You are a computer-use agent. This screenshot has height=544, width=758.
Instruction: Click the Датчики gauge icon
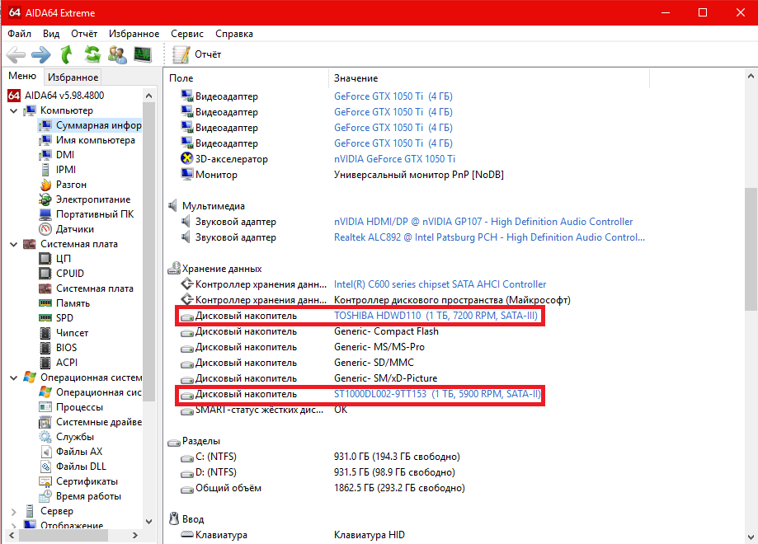(45, 229)
